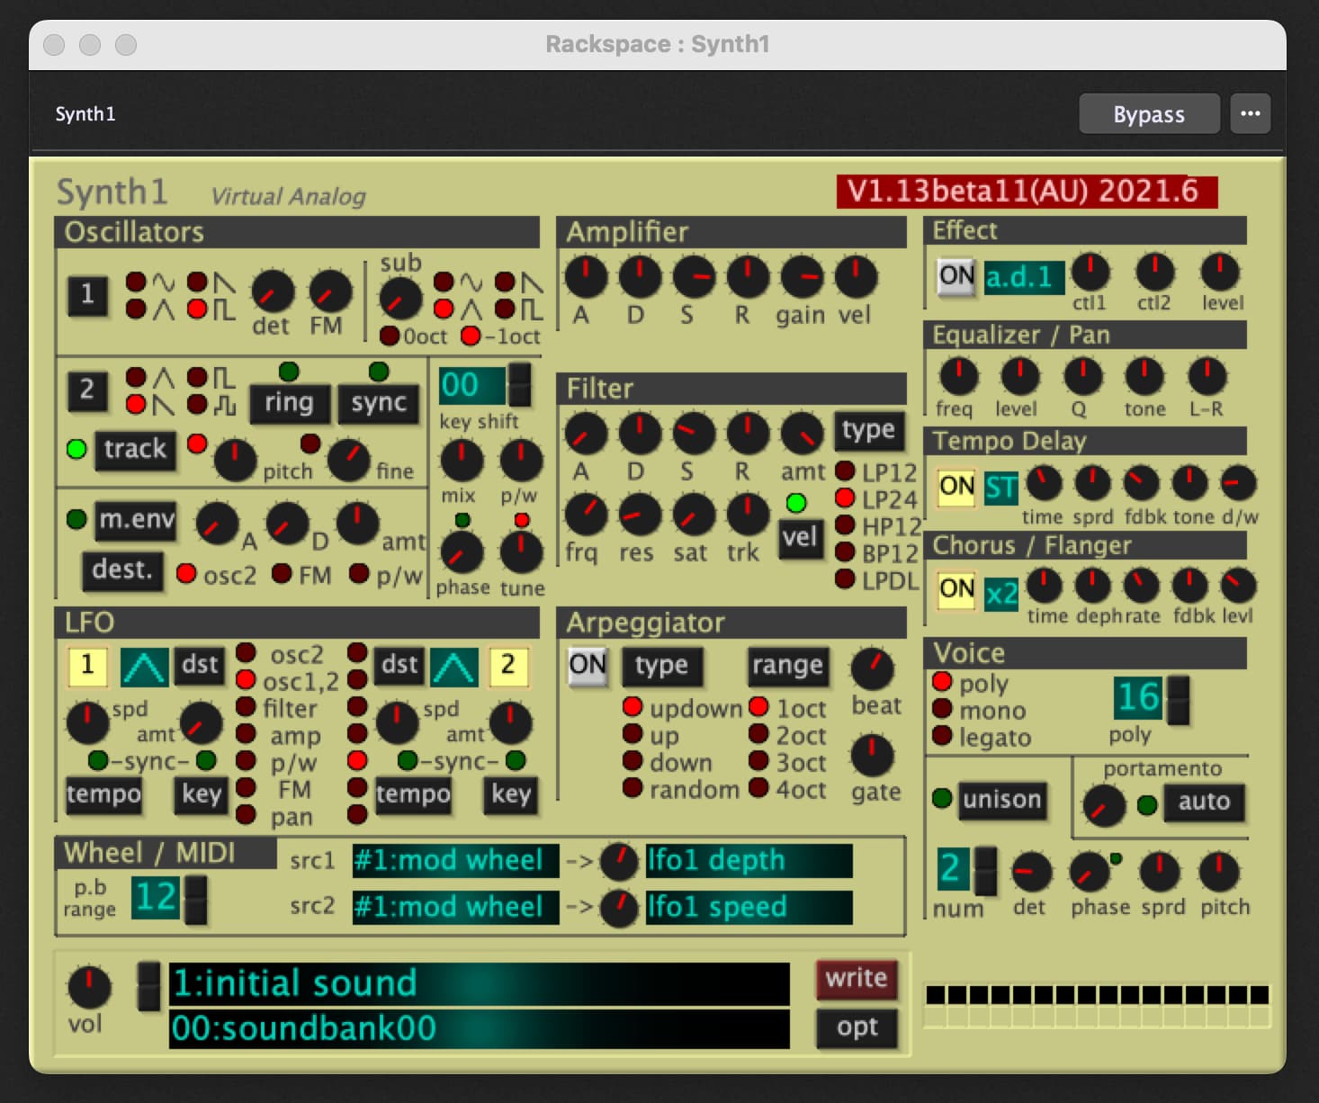
Task: Open src1 mod wheel source dropdown
Action: 454,861
